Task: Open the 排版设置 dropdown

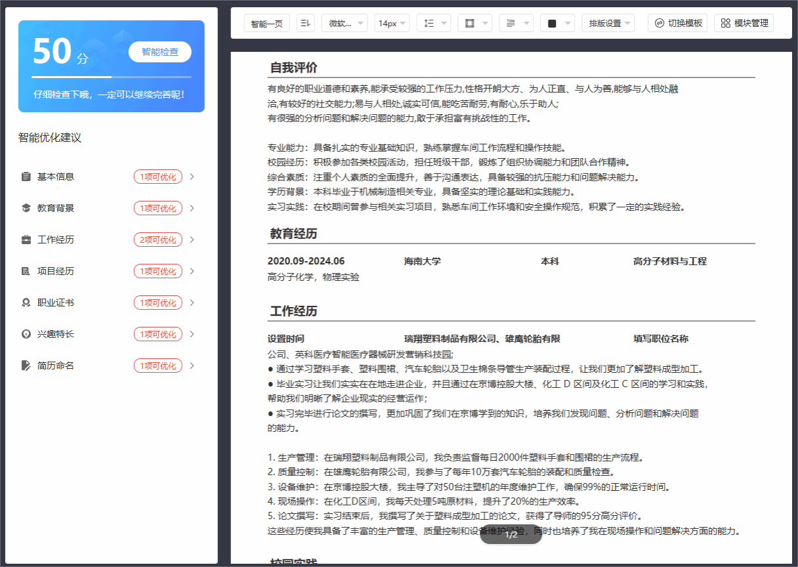Action: coord(608,23)
